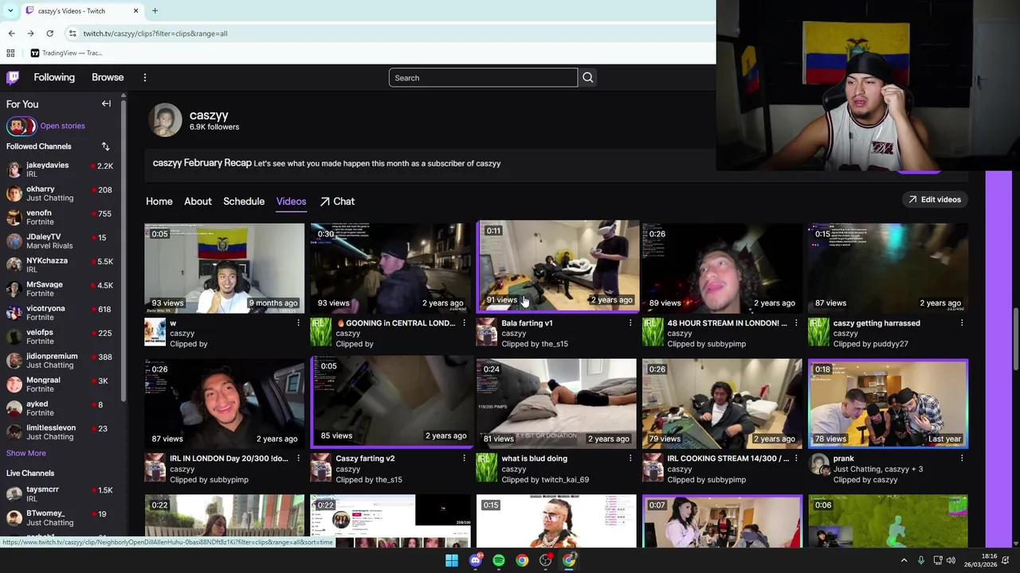Viewport: 1020px width, 573px height.
Task: Open options for caszy getting harrassed clip
Action: [961, 323]
